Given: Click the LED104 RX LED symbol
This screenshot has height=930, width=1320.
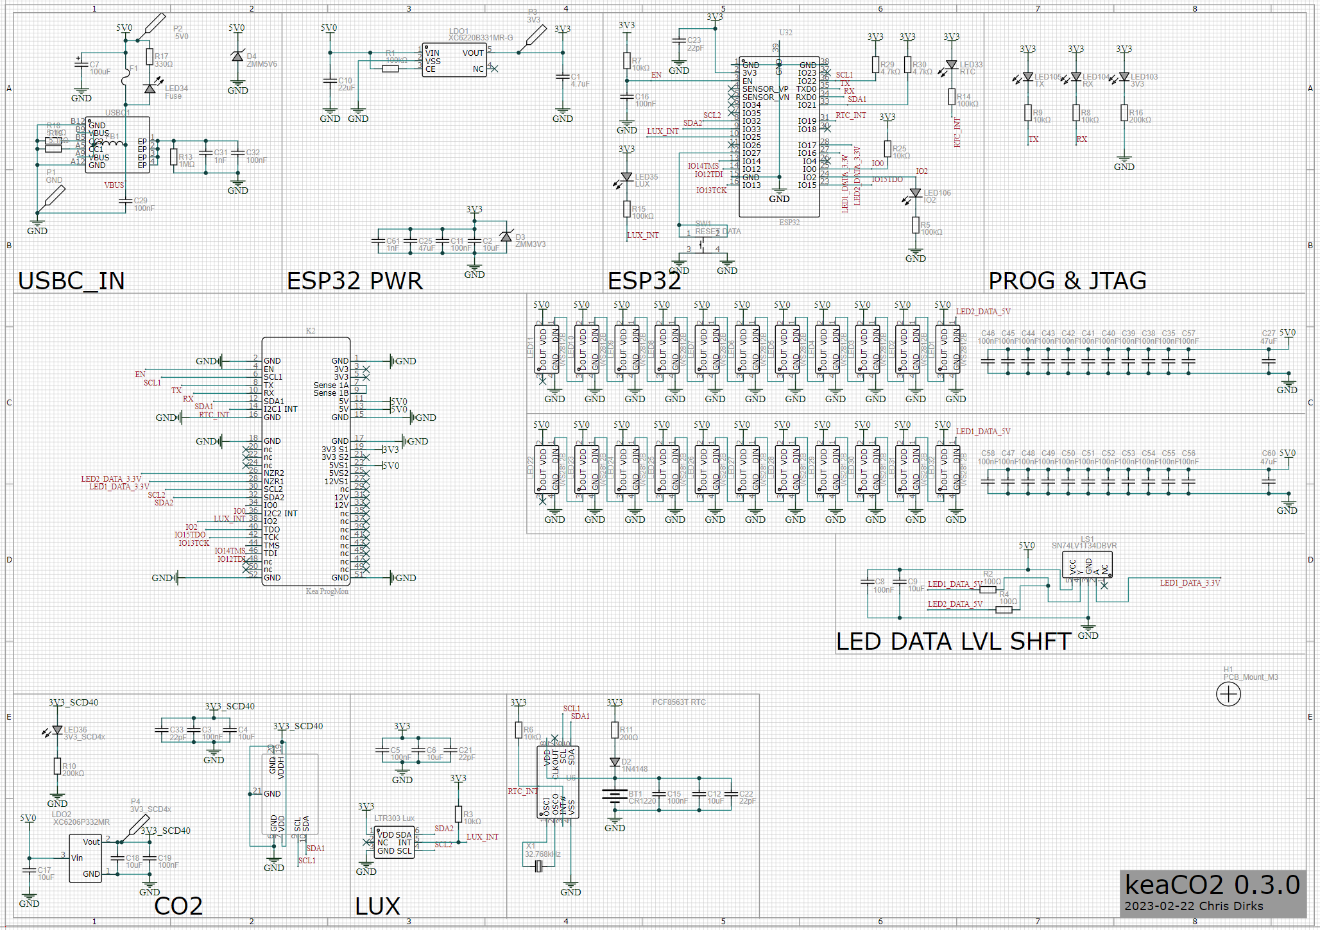Looking at the screenshot, I should coord(1073,78).
